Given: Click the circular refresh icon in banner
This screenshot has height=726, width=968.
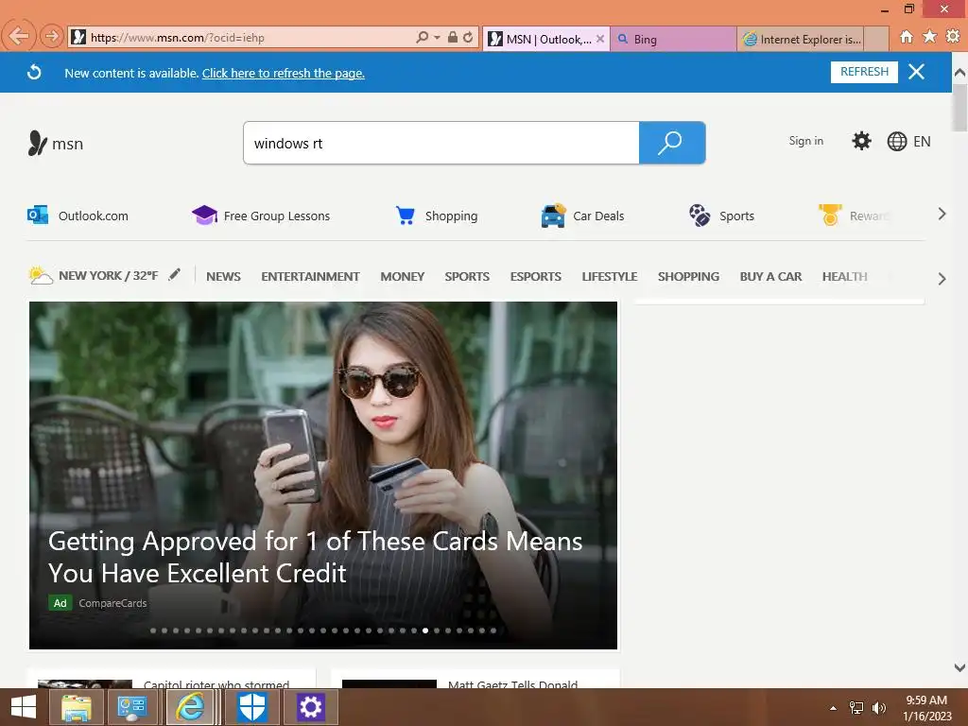Looking at the screenshot, I should point(35,72).
